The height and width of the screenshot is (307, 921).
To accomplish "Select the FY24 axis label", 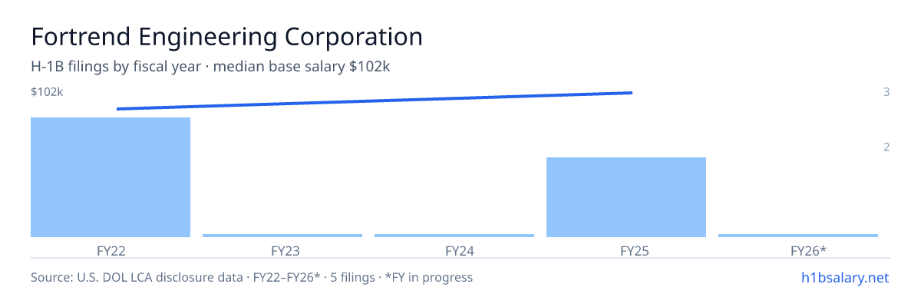I will [x=454, y=251].
